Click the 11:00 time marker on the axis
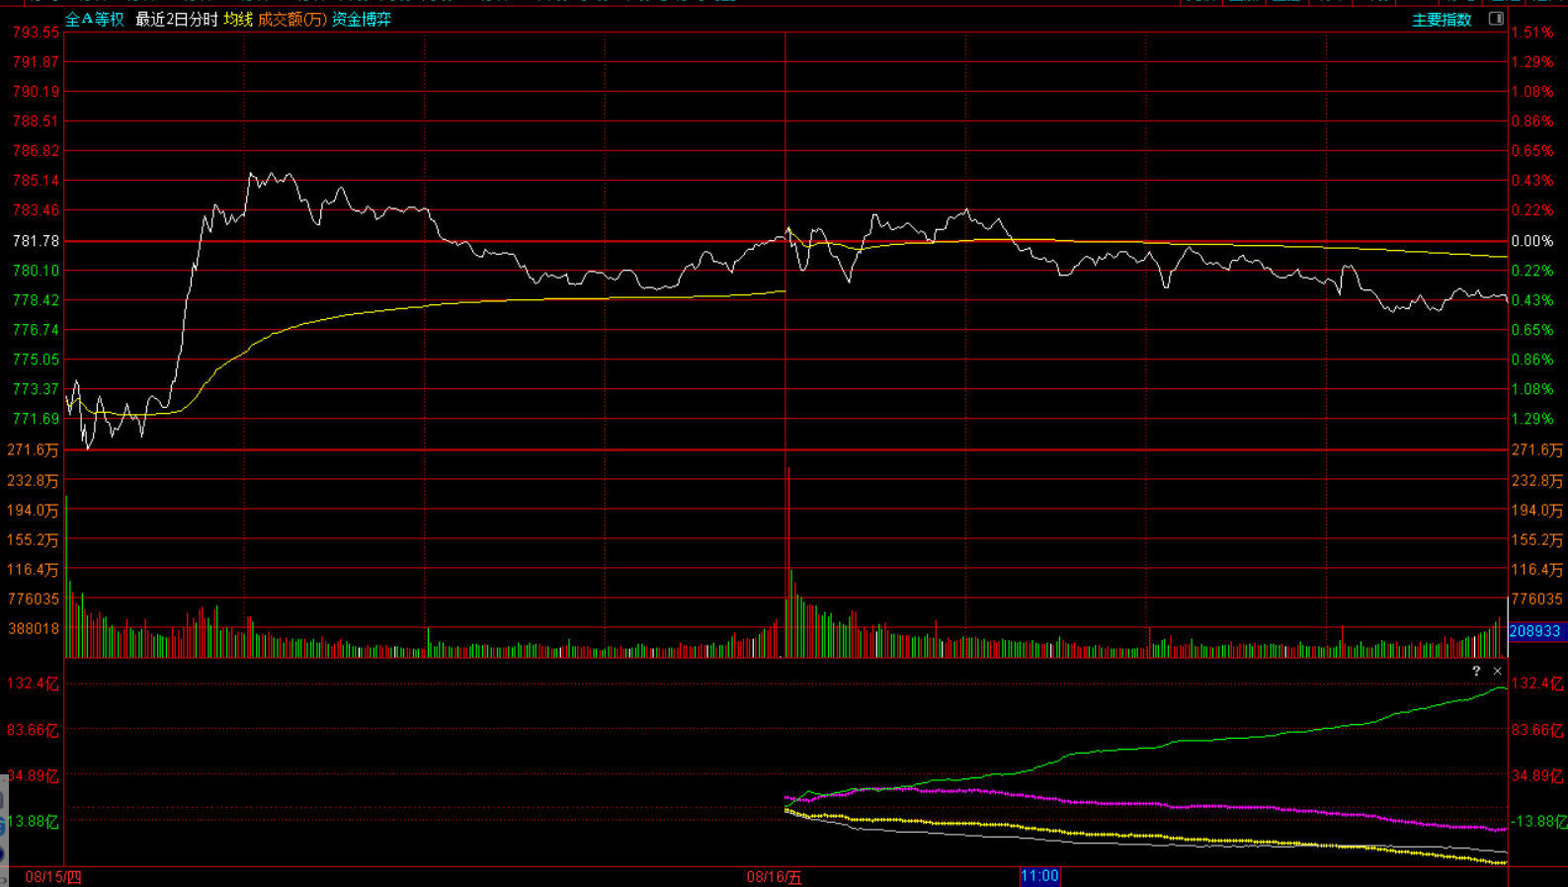The width and height of the screenshot is (1568, 887). click(1039, 876)
